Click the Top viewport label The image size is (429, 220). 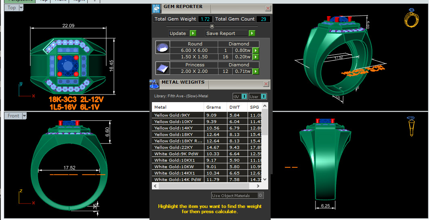(12, 8)
